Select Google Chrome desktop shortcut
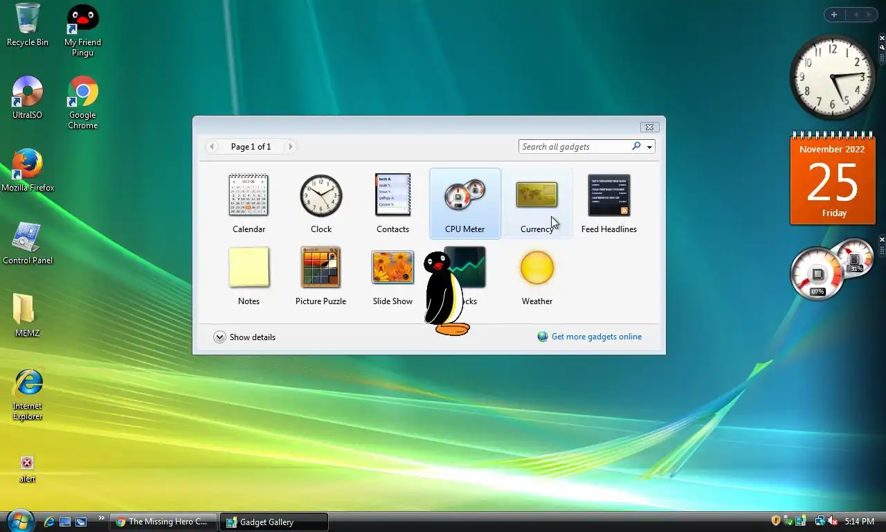The height and width of the screenshot is (532, 886). coord(82,103)
